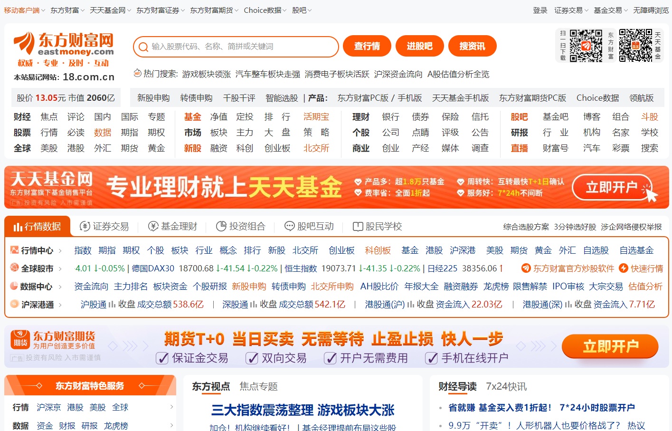Open the 东方财富期货 top dropdown

tap(214, 10)
